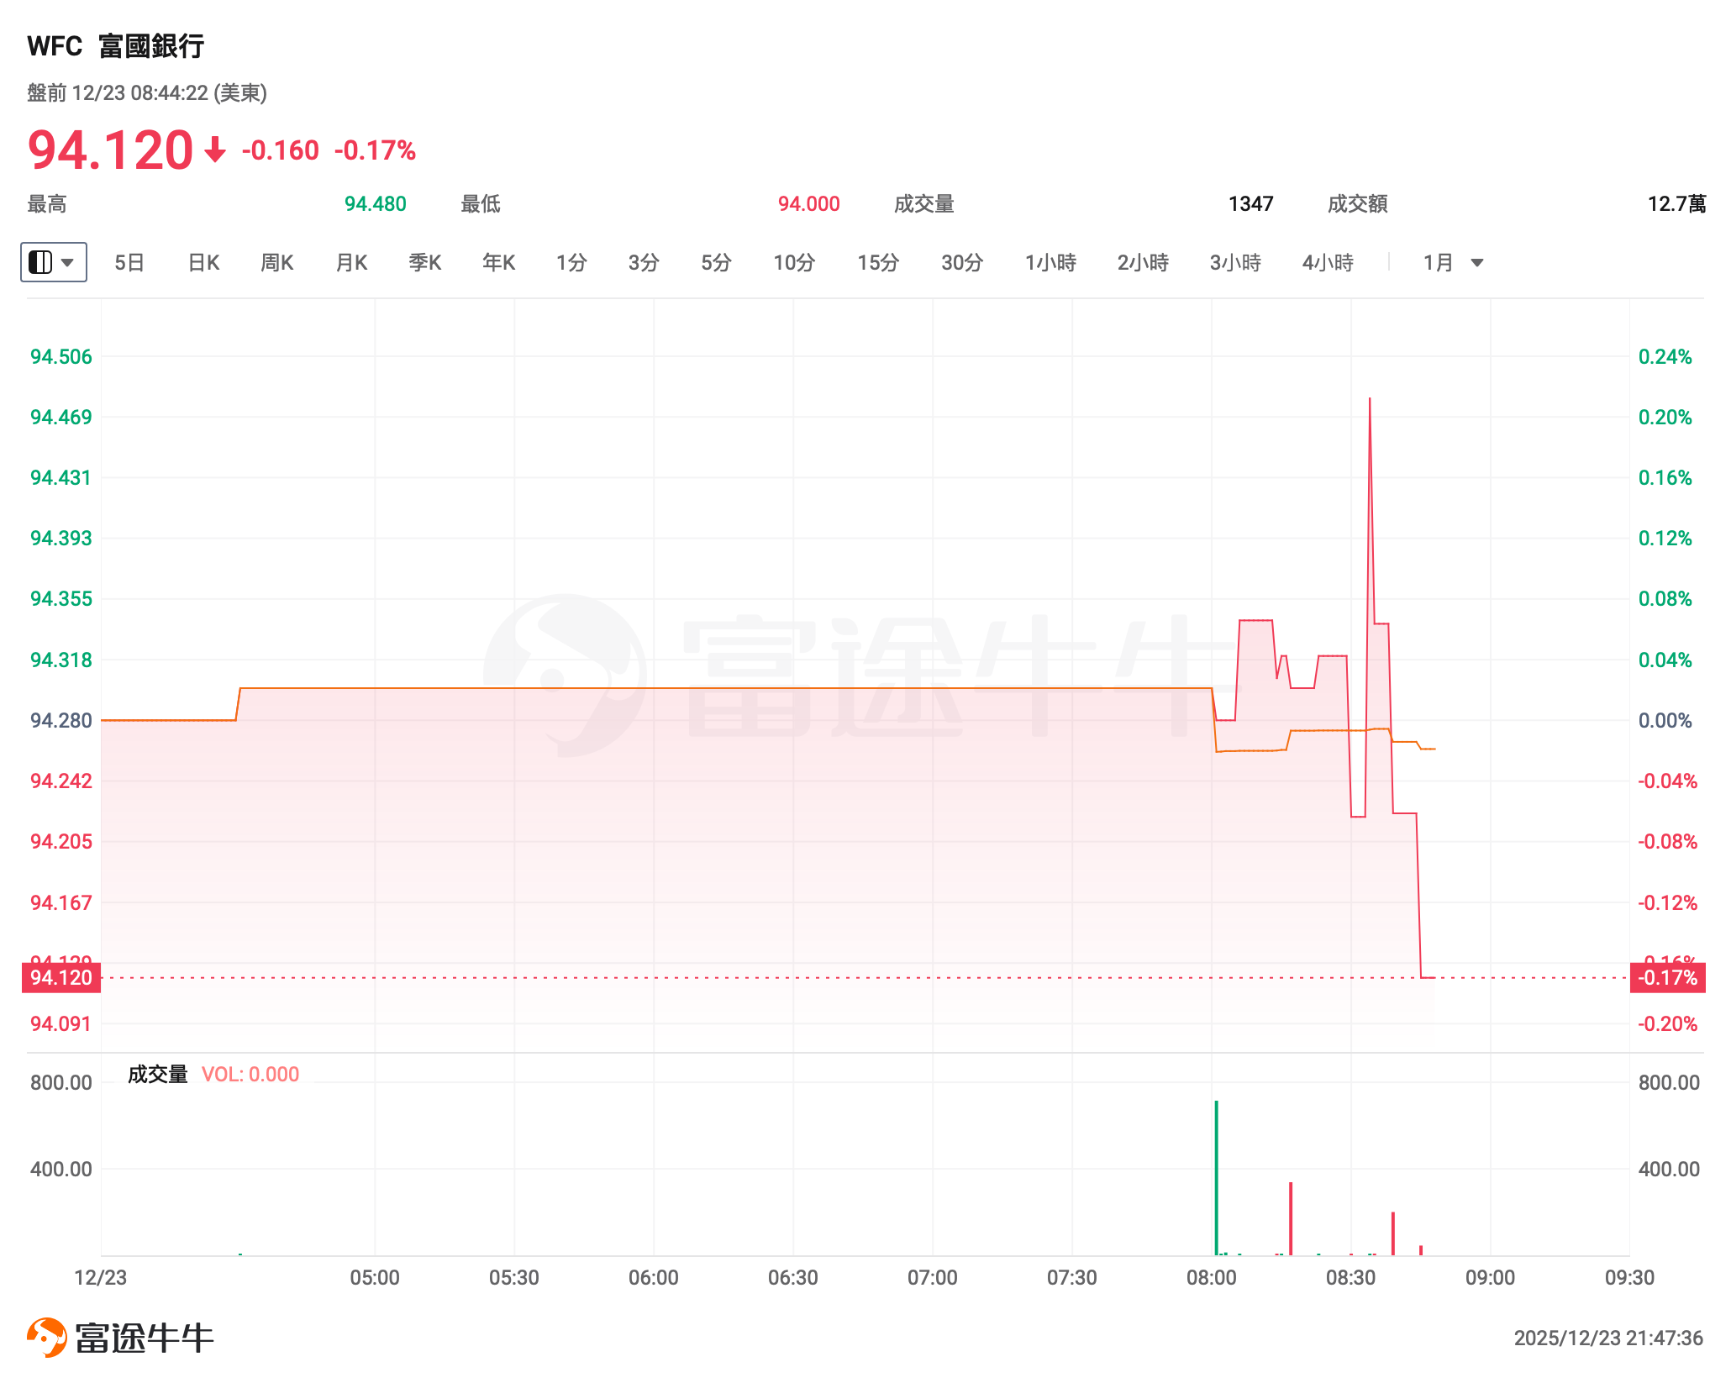1731x1383 pixels.
Task: Select the 日K daily candlestick tab
Action: tap(203, 263)
